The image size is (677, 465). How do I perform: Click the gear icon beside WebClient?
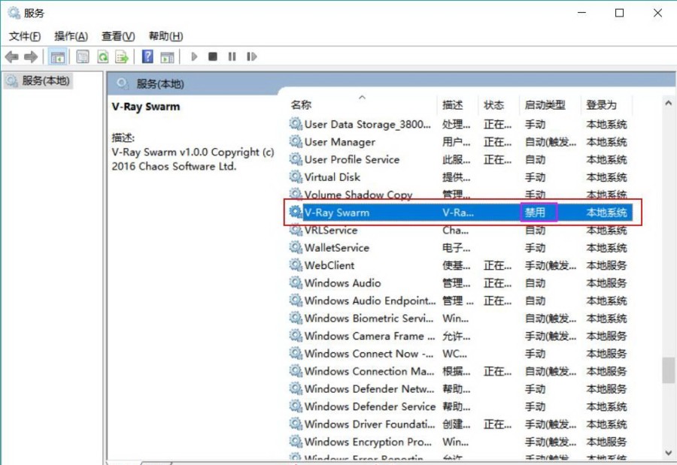[296, 265]
